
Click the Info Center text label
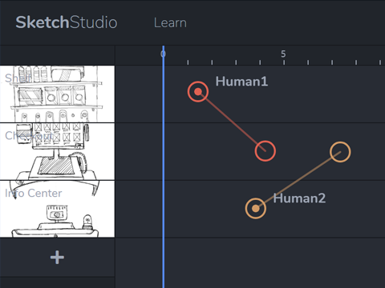tap(34, 193)
